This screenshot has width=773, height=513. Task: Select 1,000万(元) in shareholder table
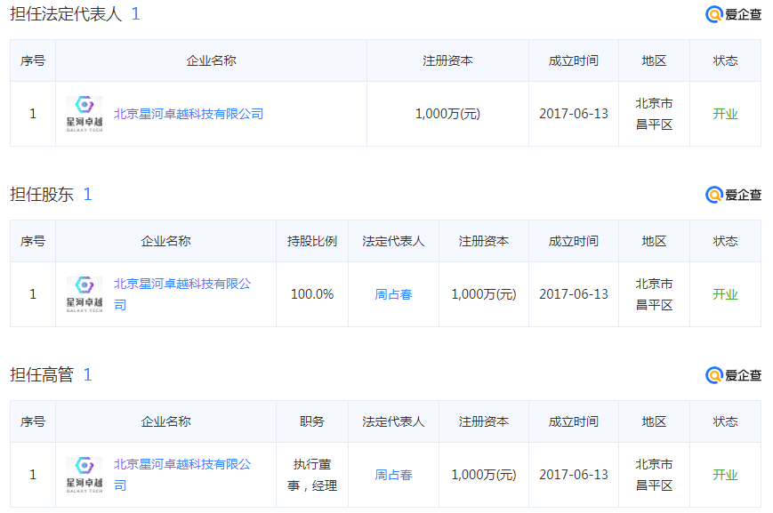point(484,294)
